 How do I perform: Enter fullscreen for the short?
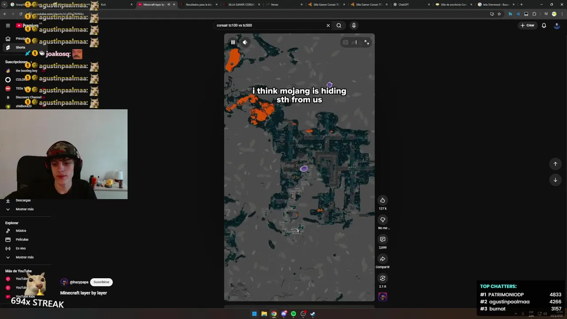point(367,42)
